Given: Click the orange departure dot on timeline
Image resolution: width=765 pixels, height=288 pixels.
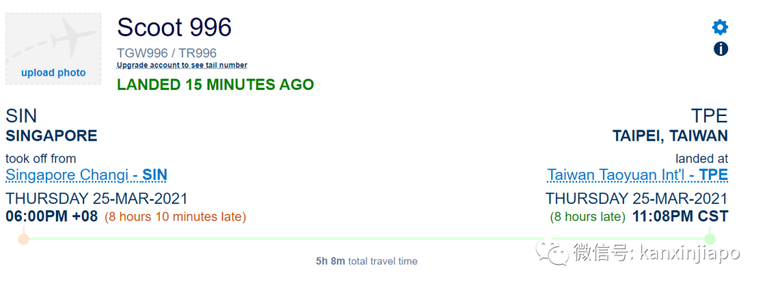Looking at the screenshot, I should (x=23, y=238).
